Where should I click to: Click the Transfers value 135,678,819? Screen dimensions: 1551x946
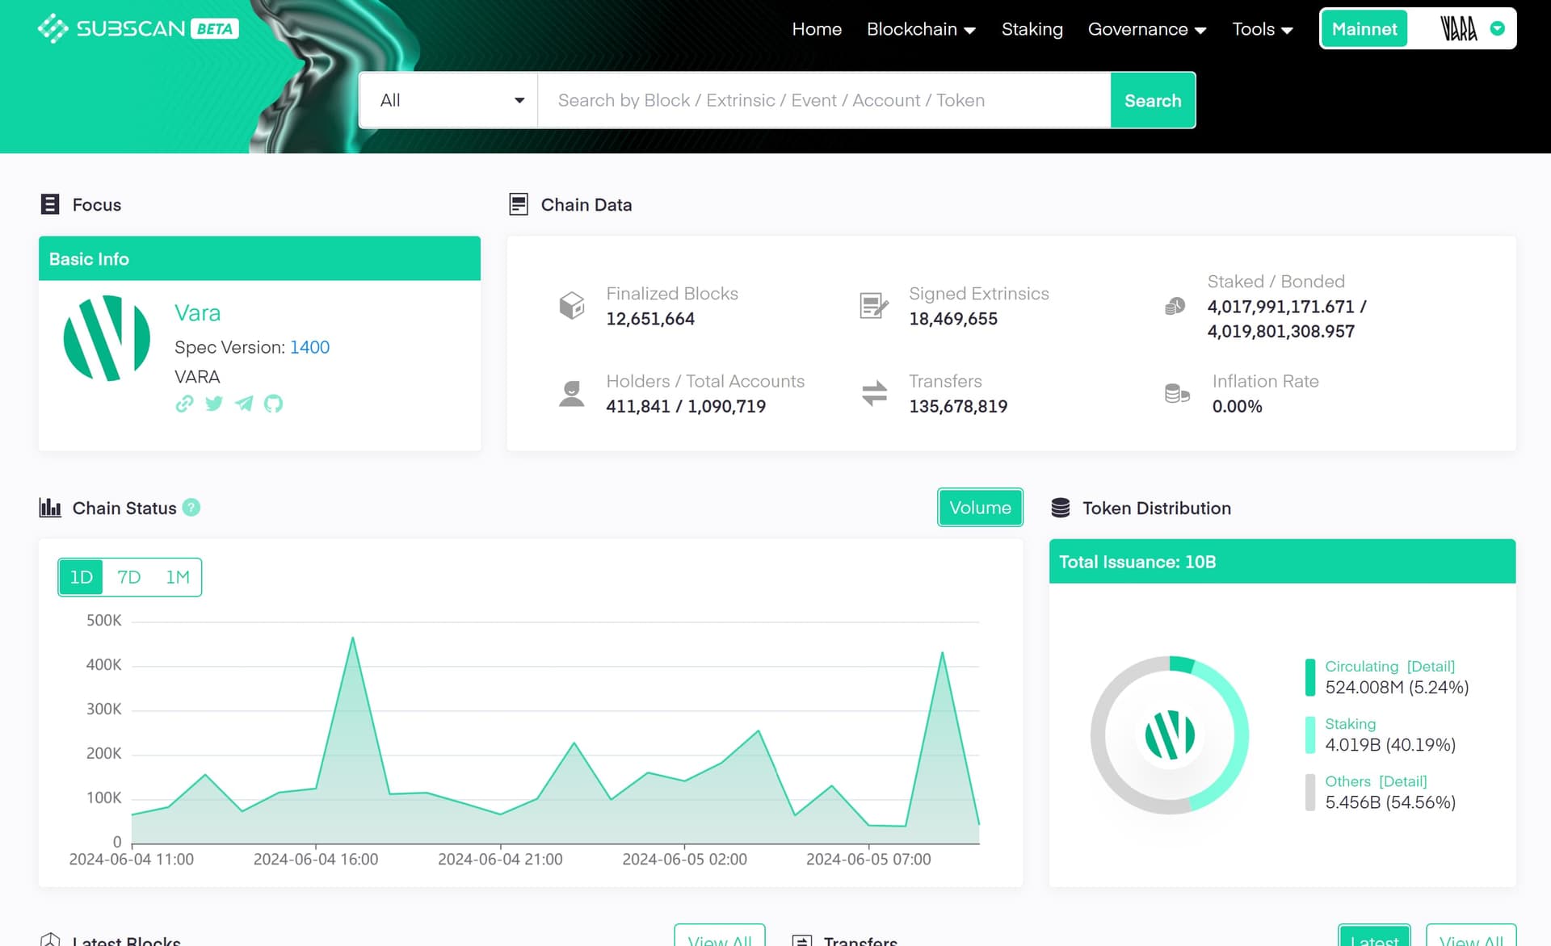coord(958,407)
